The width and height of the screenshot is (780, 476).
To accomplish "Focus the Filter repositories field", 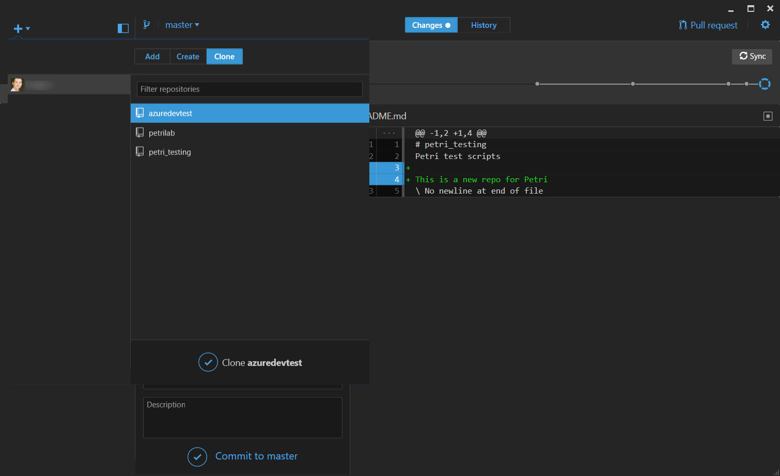I will (249, 89).
